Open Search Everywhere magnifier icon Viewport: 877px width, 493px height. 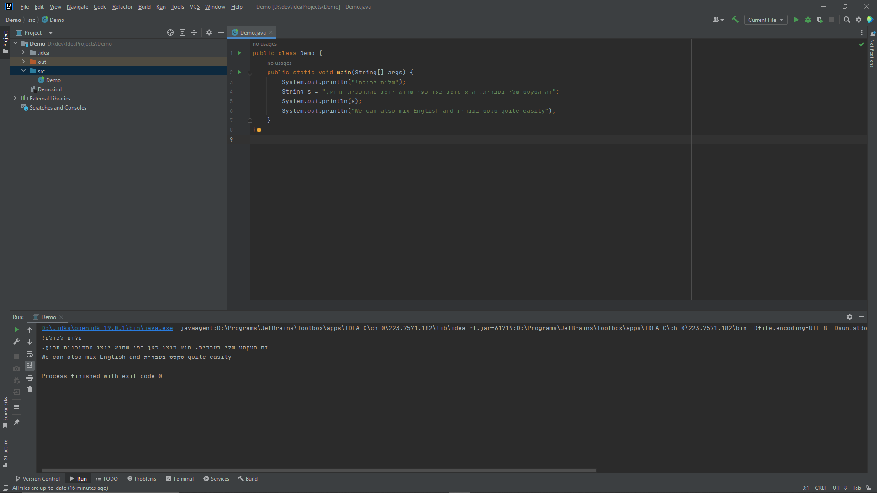tap(847, 20)
